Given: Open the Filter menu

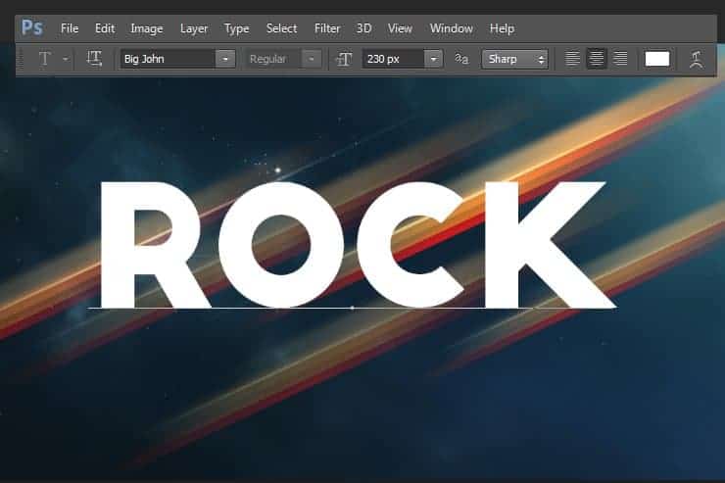Looking at the screenshot, I should (x=327, y=28).
